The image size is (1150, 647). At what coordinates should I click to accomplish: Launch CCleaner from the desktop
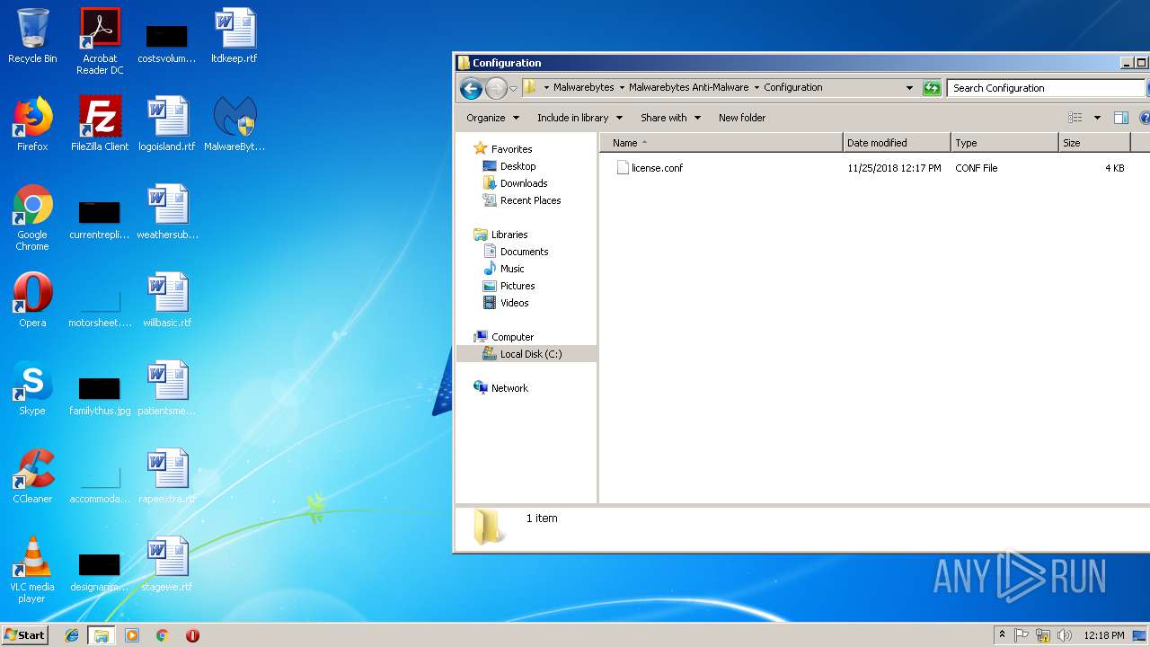tap(32, 477)
